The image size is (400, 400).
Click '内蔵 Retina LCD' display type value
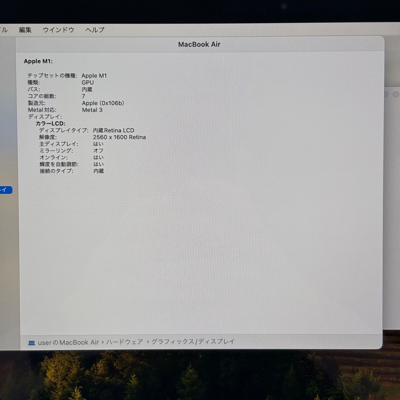[113, 130]
